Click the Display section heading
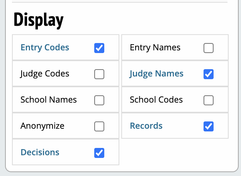Viewport: 241px width, 176px height. pyautogui.click(x=38, y=20)
